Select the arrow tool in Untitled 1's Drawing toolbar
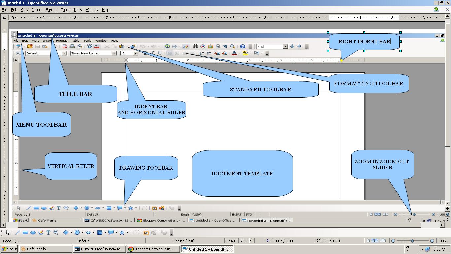The image size is (451, 254). pyautogui.click(x=8, y=233)
